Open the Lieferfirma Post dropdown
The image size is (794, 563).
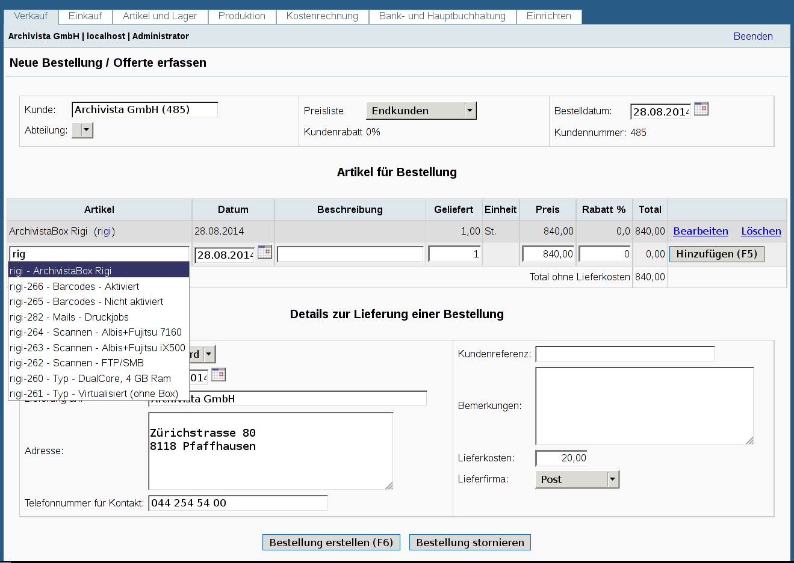pos(577,479)
